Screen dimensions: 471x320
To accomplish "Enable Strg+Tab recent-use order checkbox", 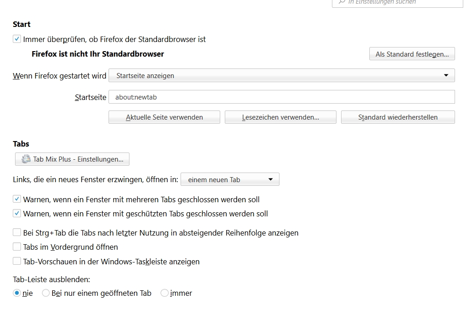I will [x=17, y=232].
